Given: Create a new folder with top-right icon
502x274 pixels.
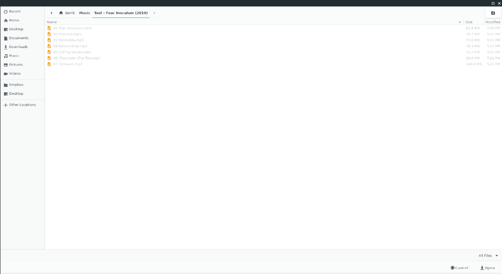Looking at the screenshot, I should [x=493, y=13].
